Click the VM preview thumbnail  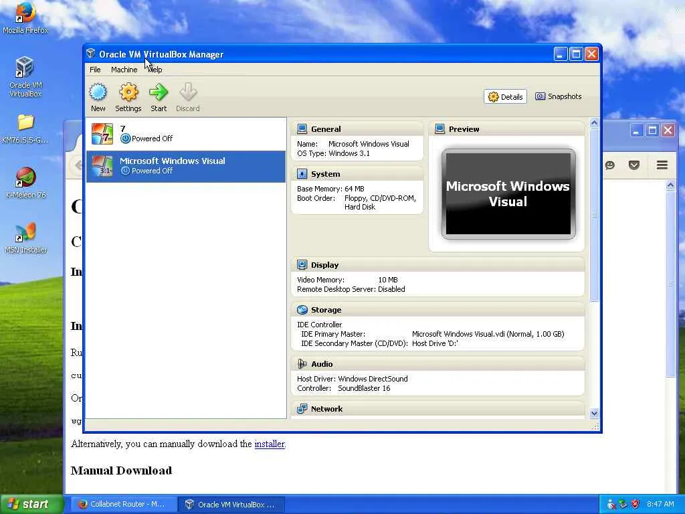click(508, 194)
